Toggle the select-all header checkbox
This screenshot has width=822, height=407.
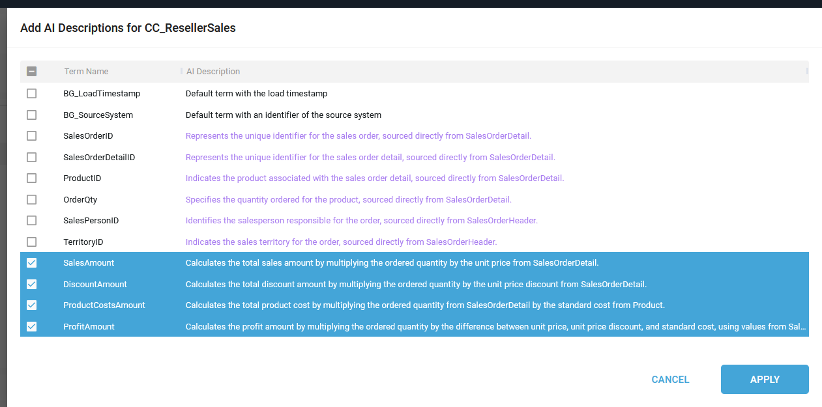click(31, 72)
